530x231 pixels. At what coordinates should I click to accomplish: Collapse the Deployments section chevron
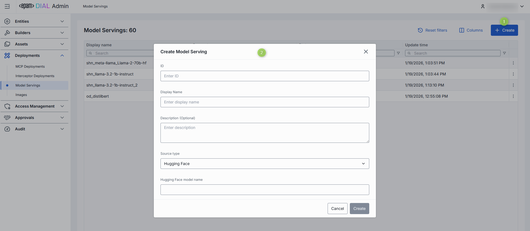click(x=62, y=55)
